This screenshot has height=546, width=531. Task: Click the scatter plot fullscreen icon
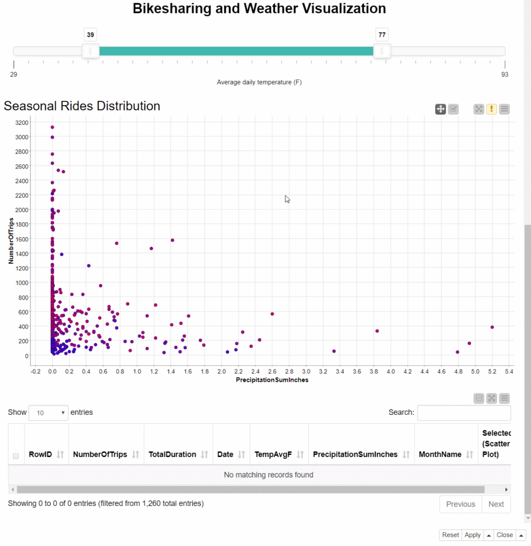tap(479, 109)
